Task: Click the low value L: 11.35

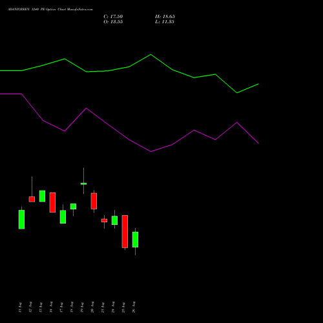Action: [165, 22]
